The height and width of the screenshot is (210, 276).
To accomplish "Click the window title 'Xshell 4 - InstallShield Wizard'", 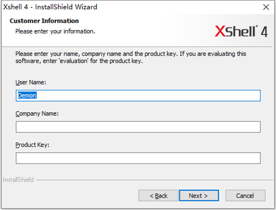I will point(50,7).
